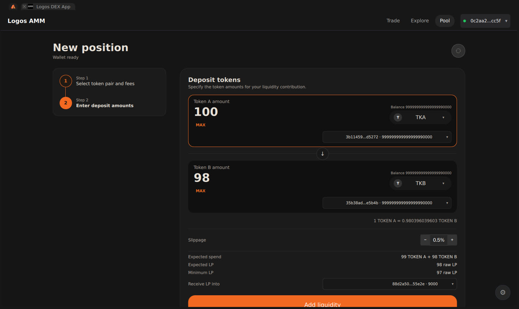This screenshot has height=309, width=519.
Task: Click the Token A amount field showing 100
Action: pos(206,112)
